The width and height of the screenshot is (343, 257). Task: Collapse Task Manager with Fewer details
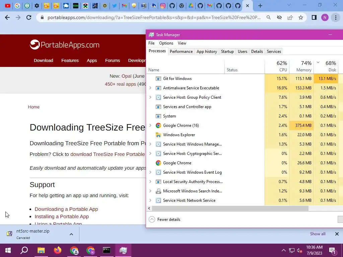coord(164,220)
